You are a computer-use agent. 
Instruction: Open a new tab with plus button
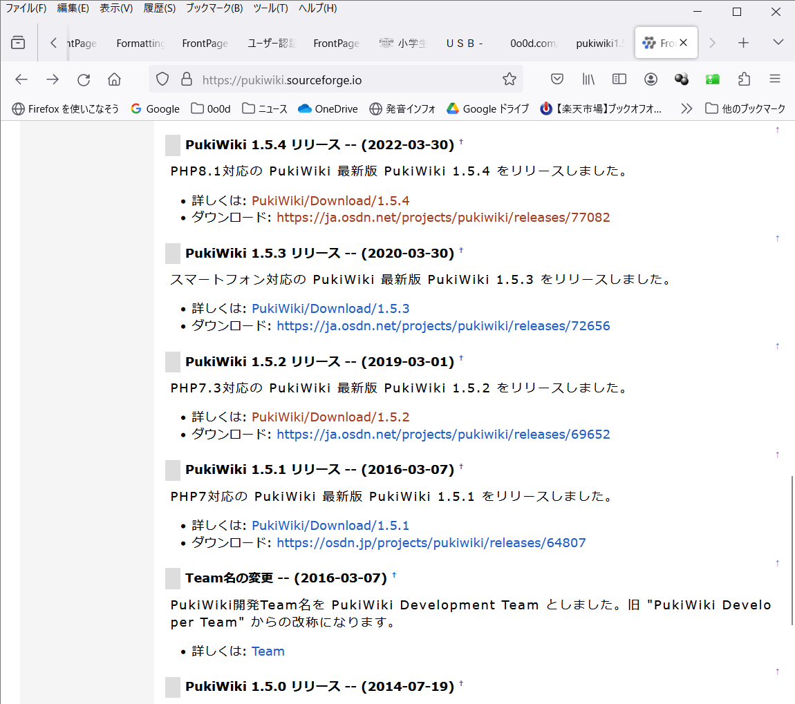743,43
